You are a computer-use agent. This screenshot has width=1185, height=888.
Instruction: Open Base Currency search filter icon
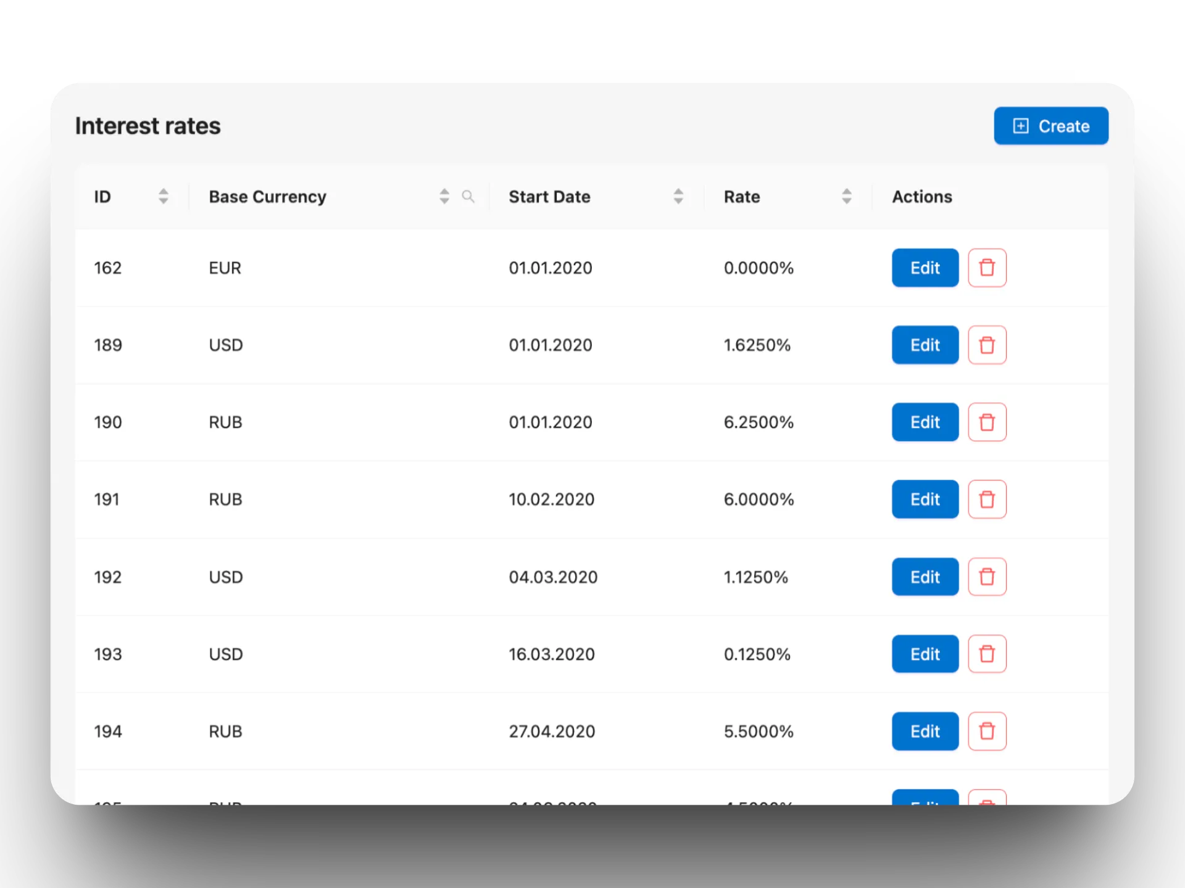(x=468, y=197)
